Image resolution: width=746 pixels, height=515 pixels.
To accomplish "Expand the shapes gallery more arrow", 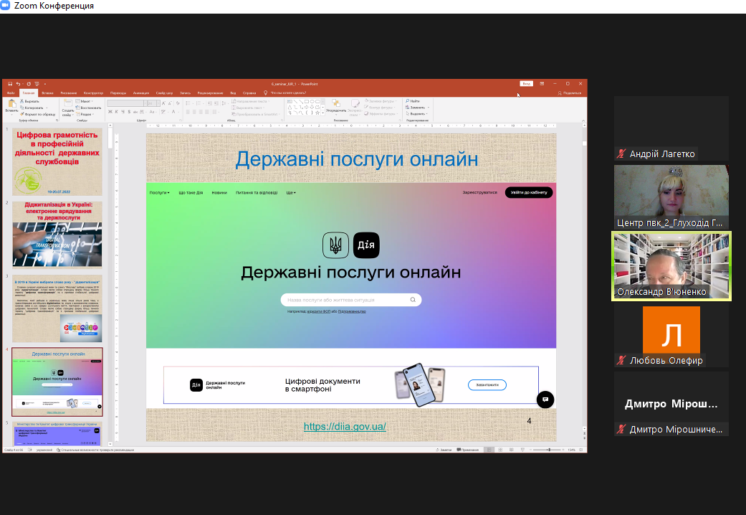I will (x=323, y=113).
